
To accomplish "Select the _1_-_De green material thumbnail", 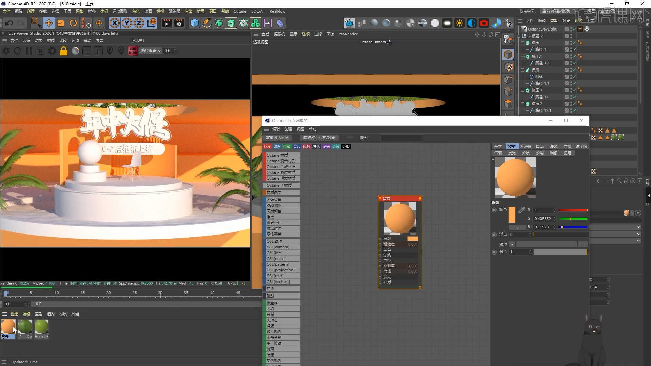I will (x=25, y=327).
